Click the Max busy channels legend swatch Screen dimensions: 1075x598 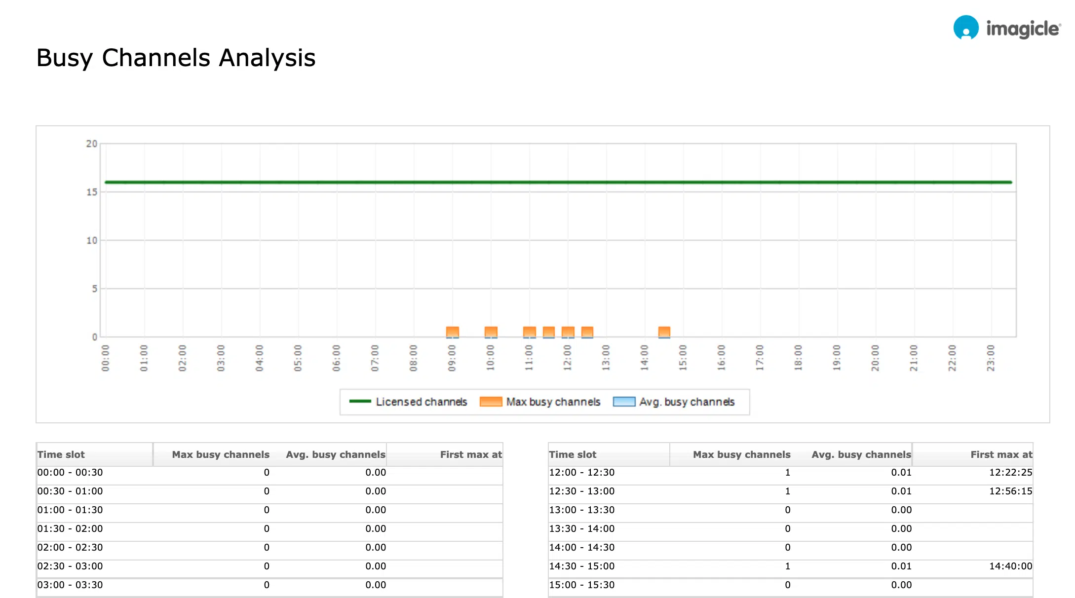491,402
